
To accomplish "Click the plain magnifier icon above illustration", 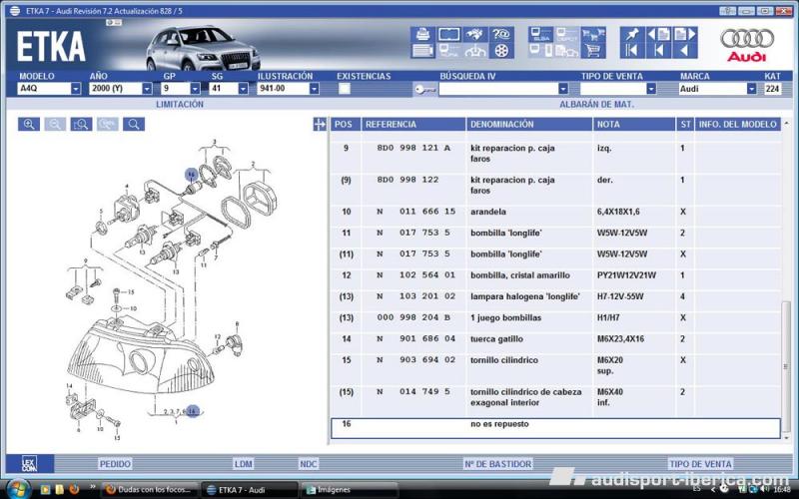I will pyautogui.click(x=134, y=124).
